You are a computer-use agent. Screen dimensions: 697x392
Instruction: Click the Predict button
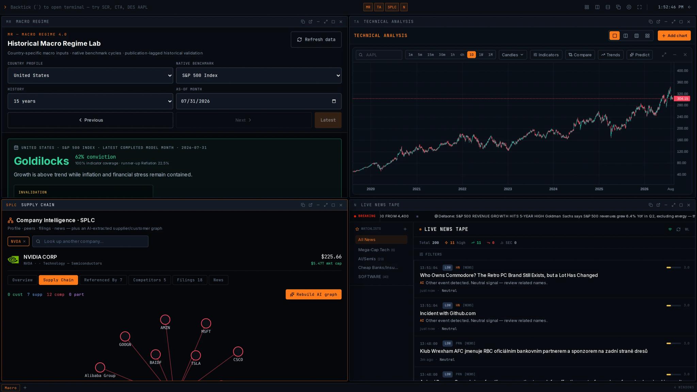click(x=639, y=55)
